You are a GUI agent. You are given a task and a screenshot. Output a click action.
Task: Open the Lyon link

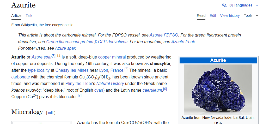103,70
